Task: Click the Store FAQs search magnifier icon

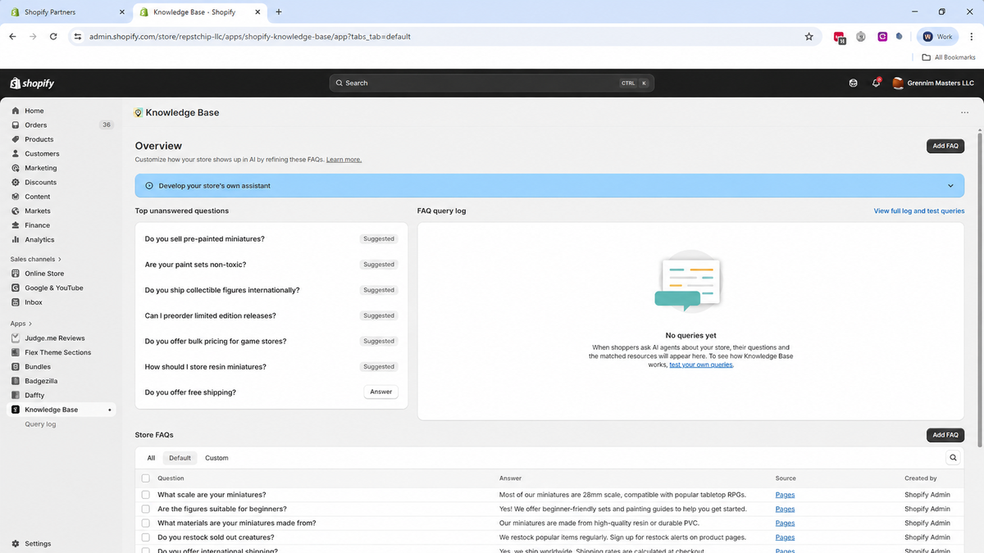Action: pyautogui.click(x=953, y=458)
